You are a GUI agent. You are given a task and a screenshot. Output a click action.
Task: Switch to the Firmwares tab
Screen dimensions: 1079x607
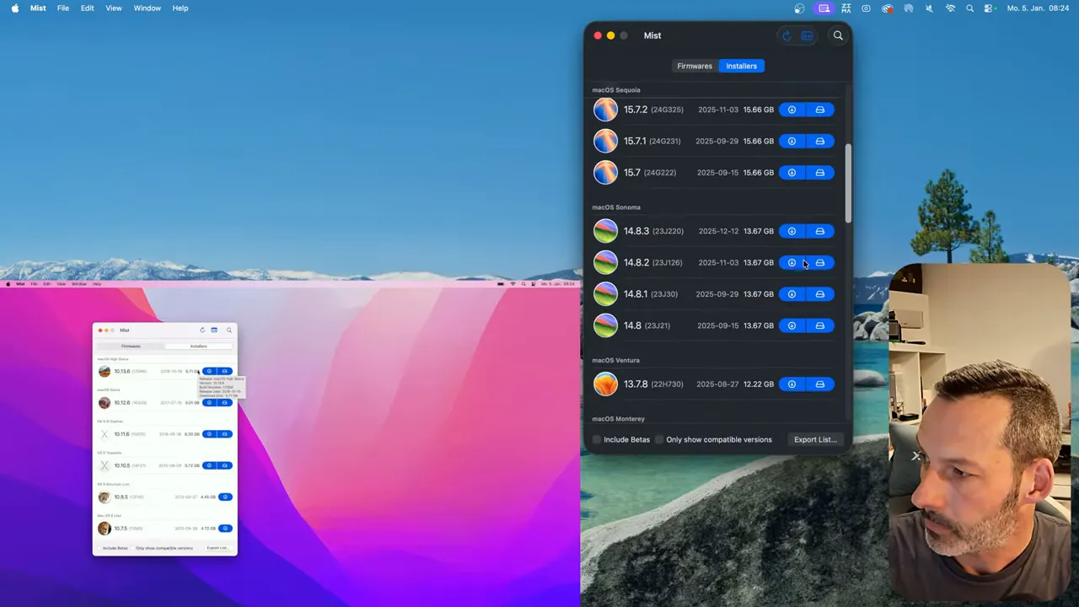tap(694, 66)
